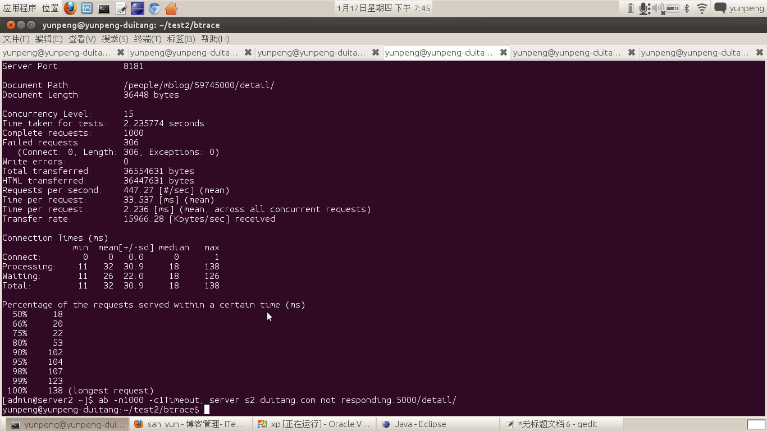Close the active fourth terminal tab

tap(504, 52)
